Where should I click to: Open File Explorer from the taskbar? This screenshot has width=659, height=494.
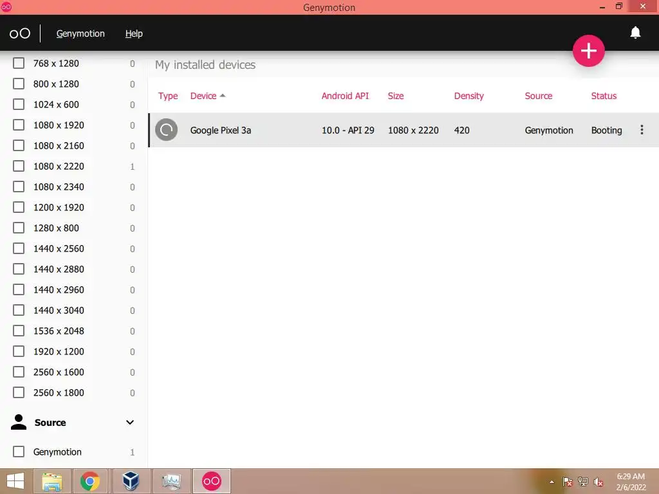click(x=52, y=481)
